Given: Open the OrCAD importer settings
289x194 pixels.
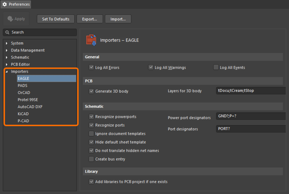Looking at the screenshot, I should [x=24, y=93].
